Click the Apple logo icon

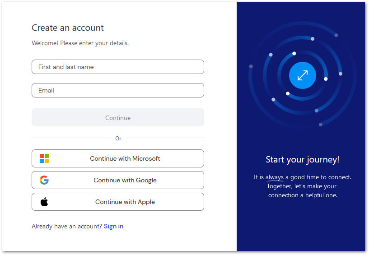coord(44,202)
